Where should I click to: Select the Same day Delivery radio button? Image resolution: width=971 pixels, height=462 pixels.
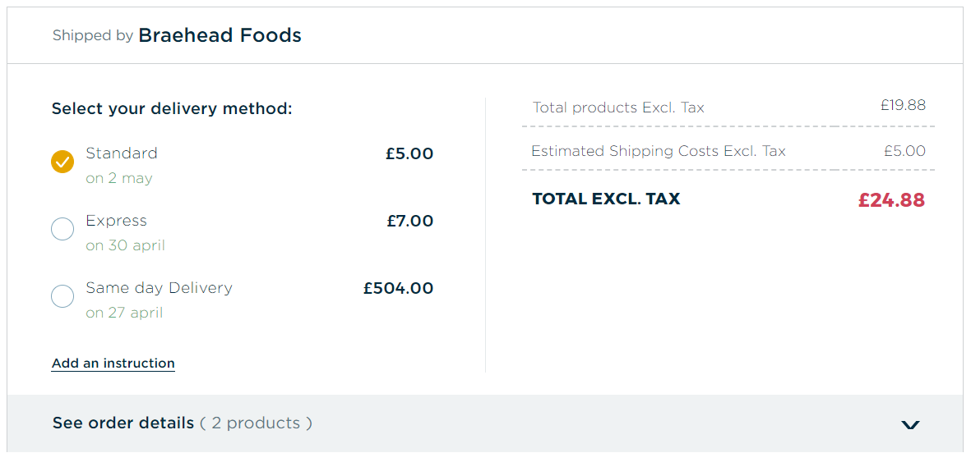click(x=62, y=296)
